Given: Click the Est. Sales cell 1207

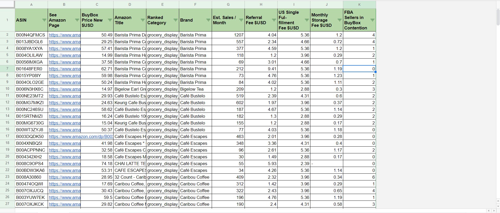Looking at the screenshot, I should pos(228,35).
